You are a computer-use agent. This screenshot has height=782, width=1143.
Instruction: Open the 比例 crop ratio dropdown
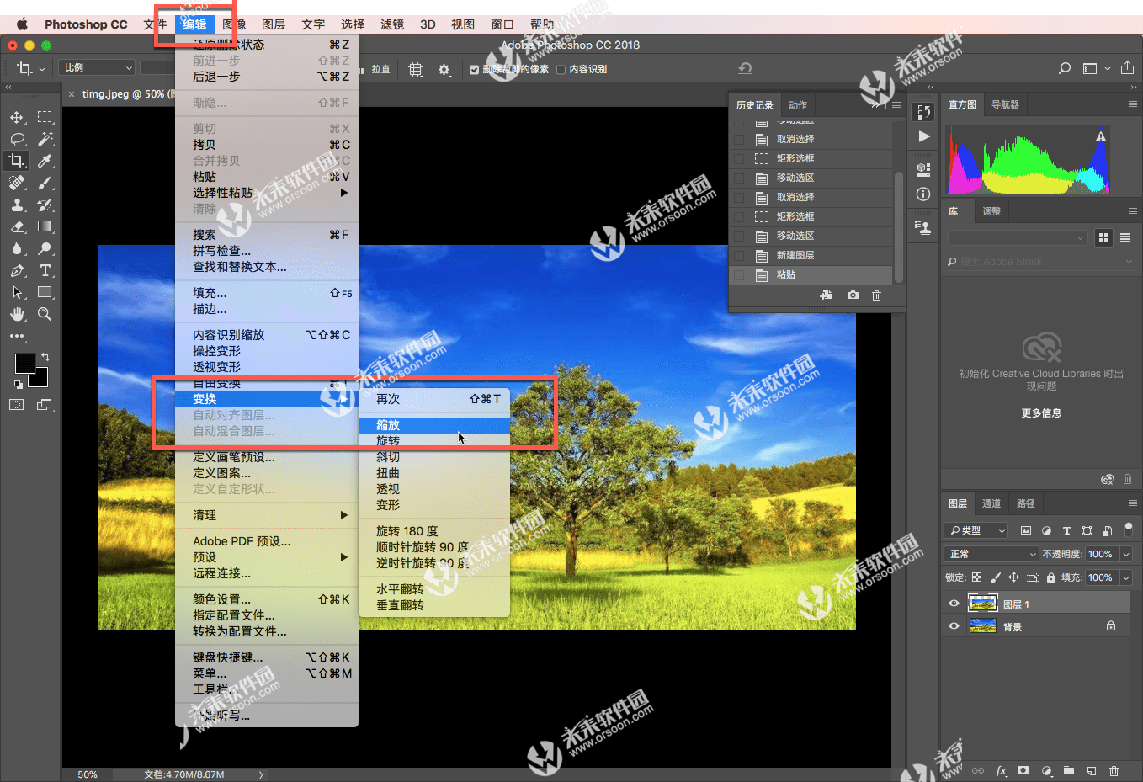[x=97, y=67]
